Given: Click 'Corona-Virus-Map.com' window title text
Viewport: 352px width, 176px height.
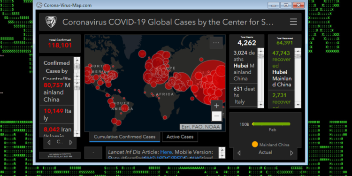Looking at the screenshot, I should [x=68, y=5].
